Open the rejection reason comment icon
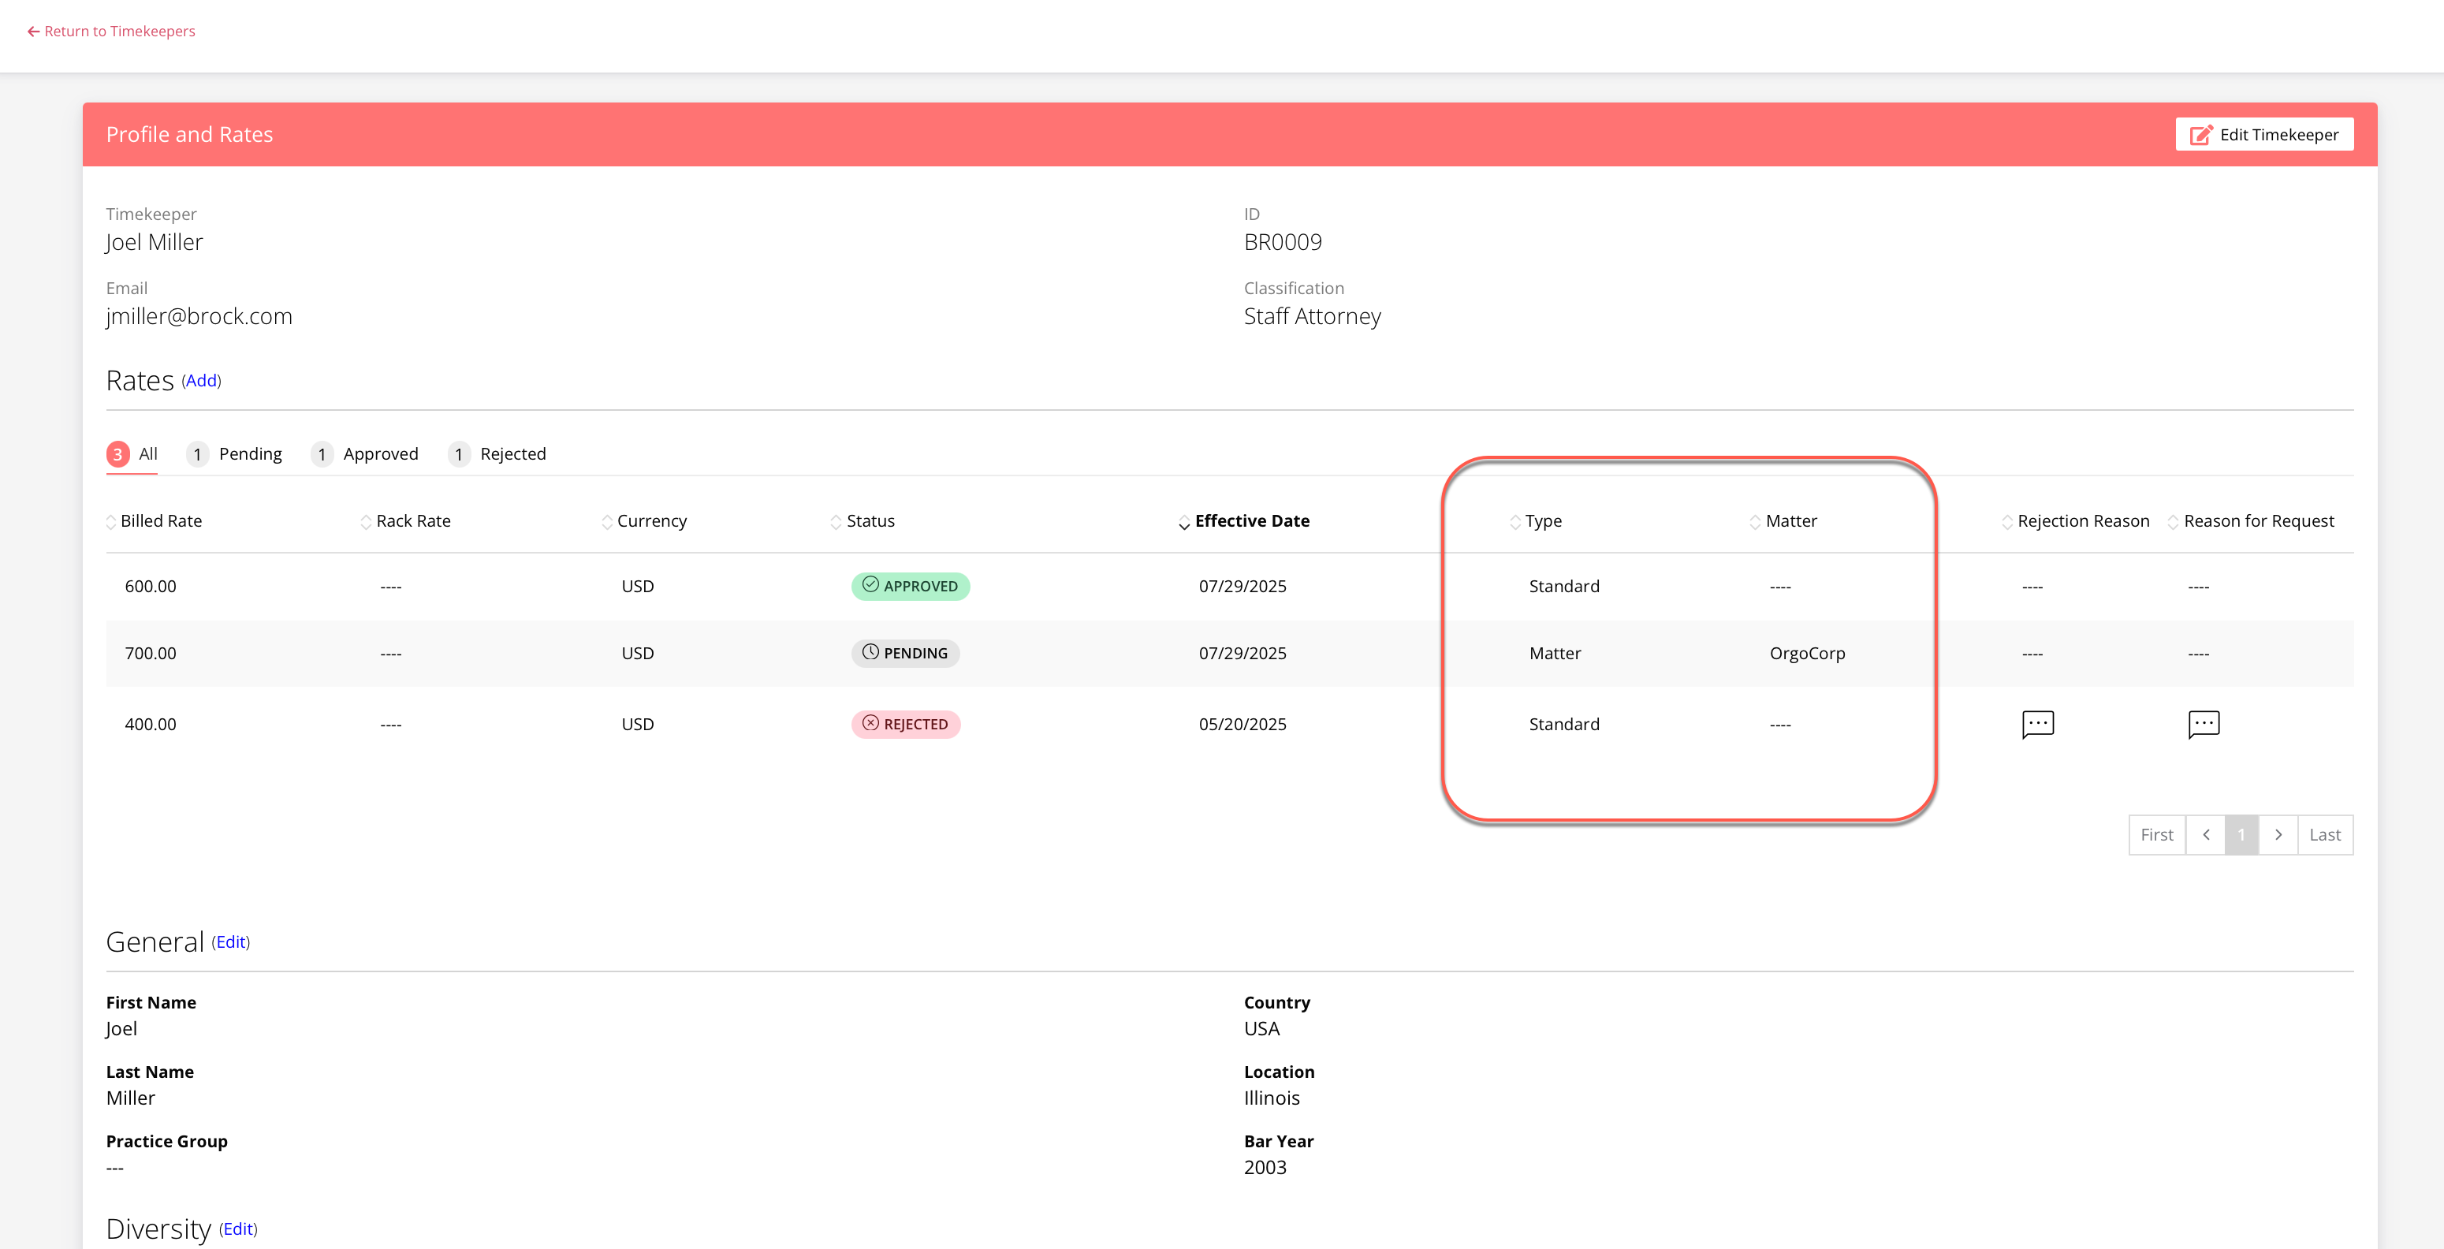This screenshot has width=2444, height=1249. pos(2037,724)
